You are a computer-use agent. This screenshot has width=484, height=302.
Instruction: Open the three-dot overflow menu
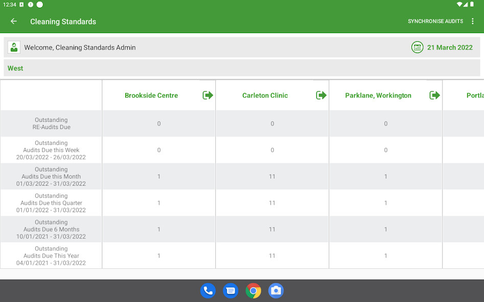point(473,21)
